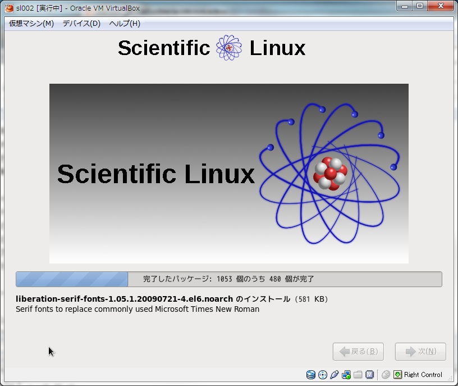This screenshot has width=458, height=386.
Task: Open the 仮想マシン(M) menu
Action: click(x=31, y=24)
